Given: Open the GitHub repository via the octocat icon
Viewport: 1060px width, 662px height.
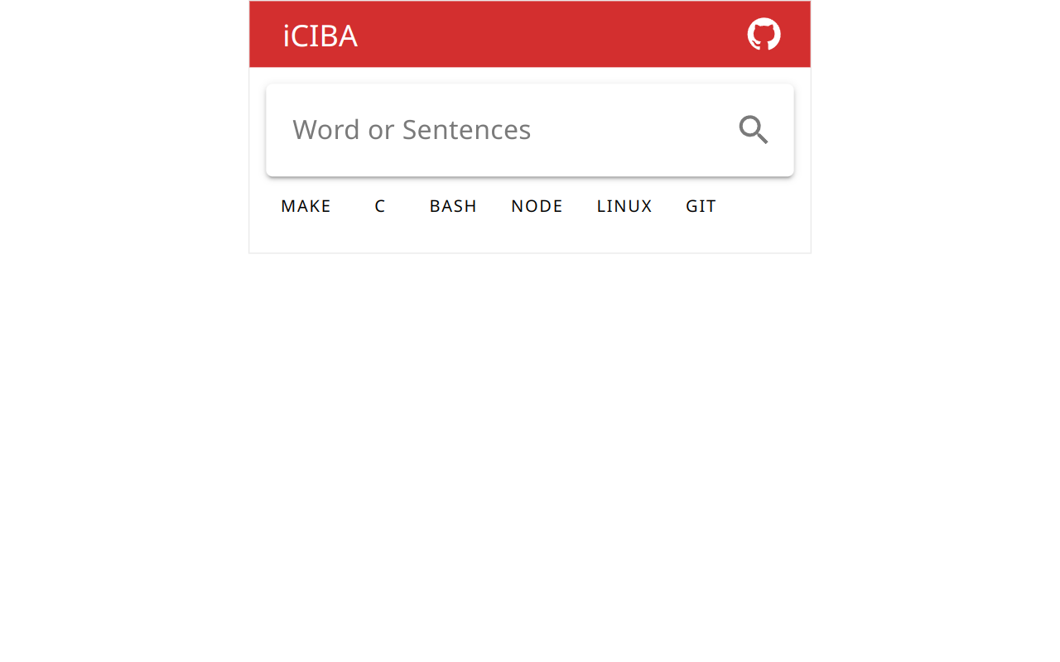Looking at the screenshot, I should (764, 34).
